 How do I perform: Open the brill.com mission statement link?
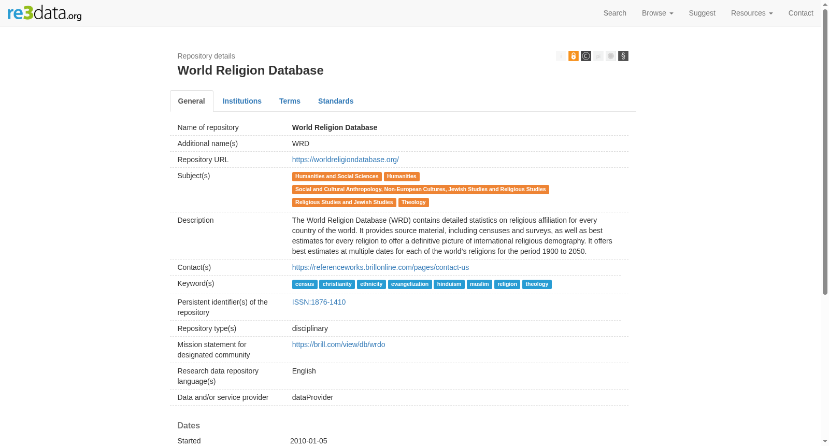tap(338, 344)
